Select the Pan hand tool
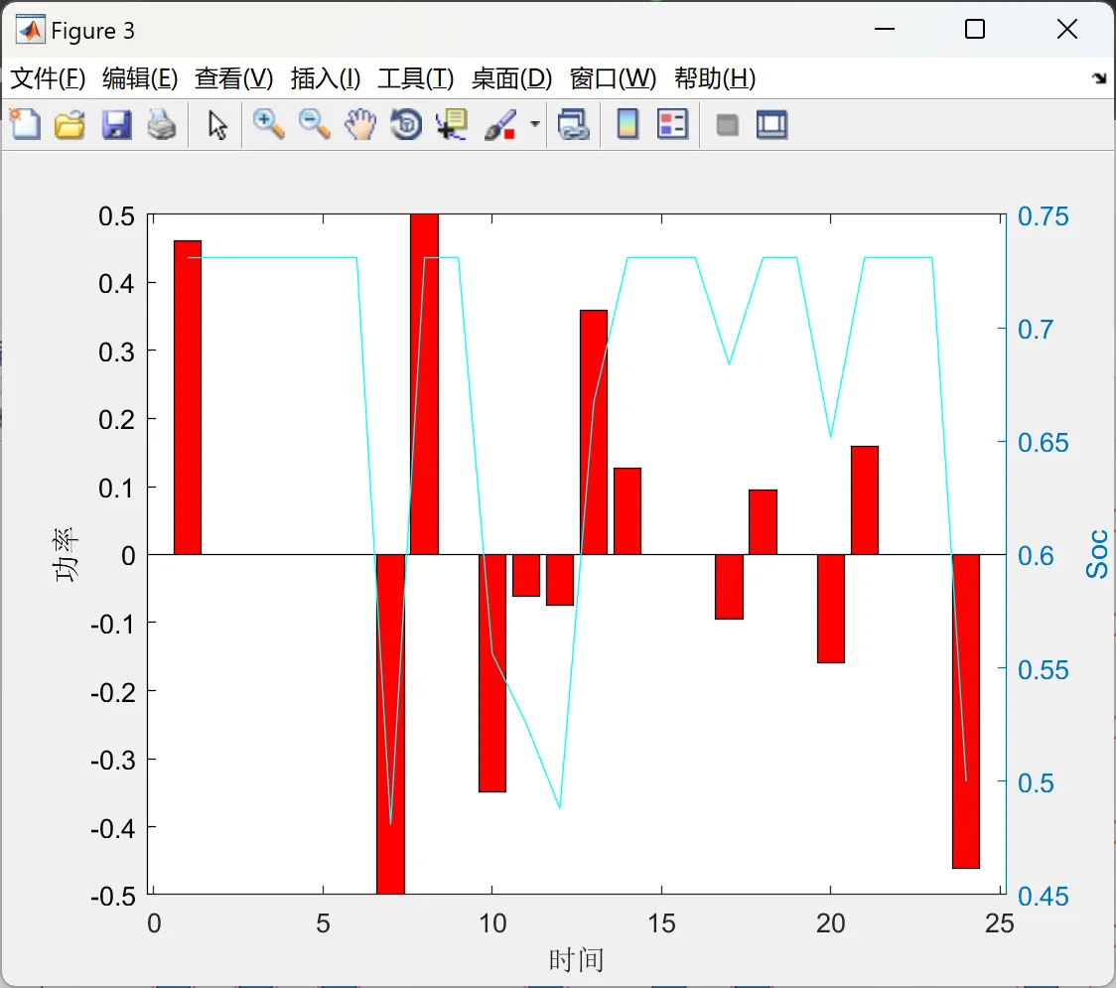The width and height of the screenshot is (1116, 988). coord(360,124)
